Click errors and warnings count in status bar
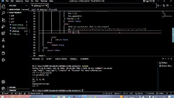174x98 pixels. 18,93
